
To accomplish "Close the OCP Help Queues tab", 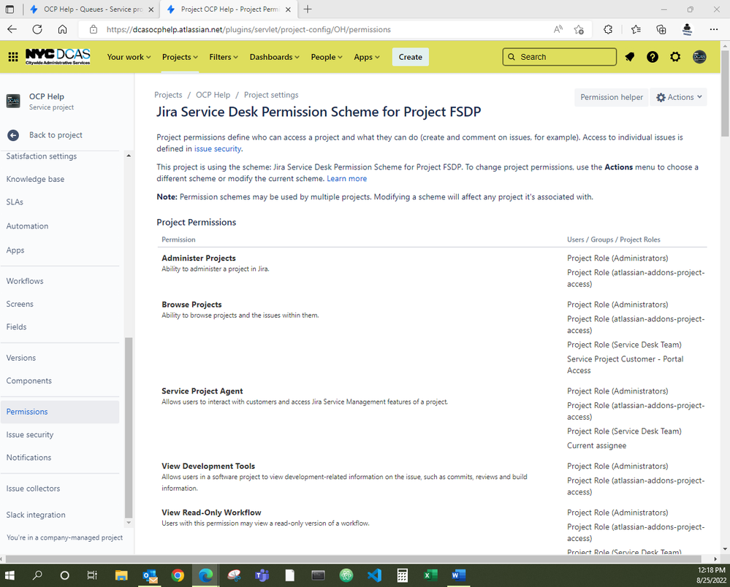I will click(151, 9).
